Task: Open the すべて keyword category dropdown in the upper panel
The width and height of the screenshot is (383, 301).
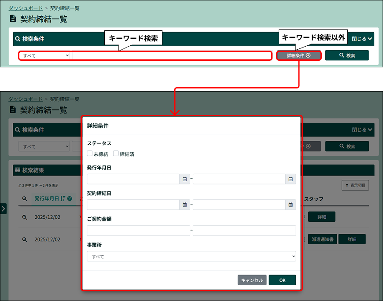Action: point(45,55)
